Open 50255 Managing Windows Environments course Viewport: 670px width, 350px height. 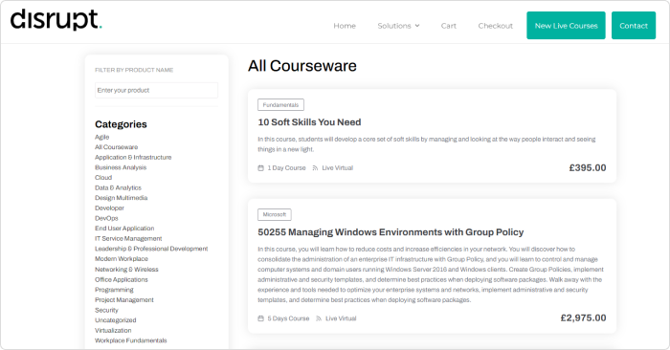[391, 232]
